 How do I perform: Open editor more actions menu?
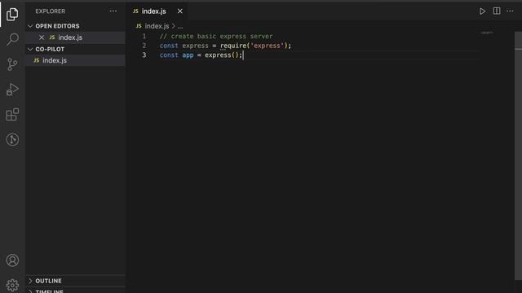[510, 11]
